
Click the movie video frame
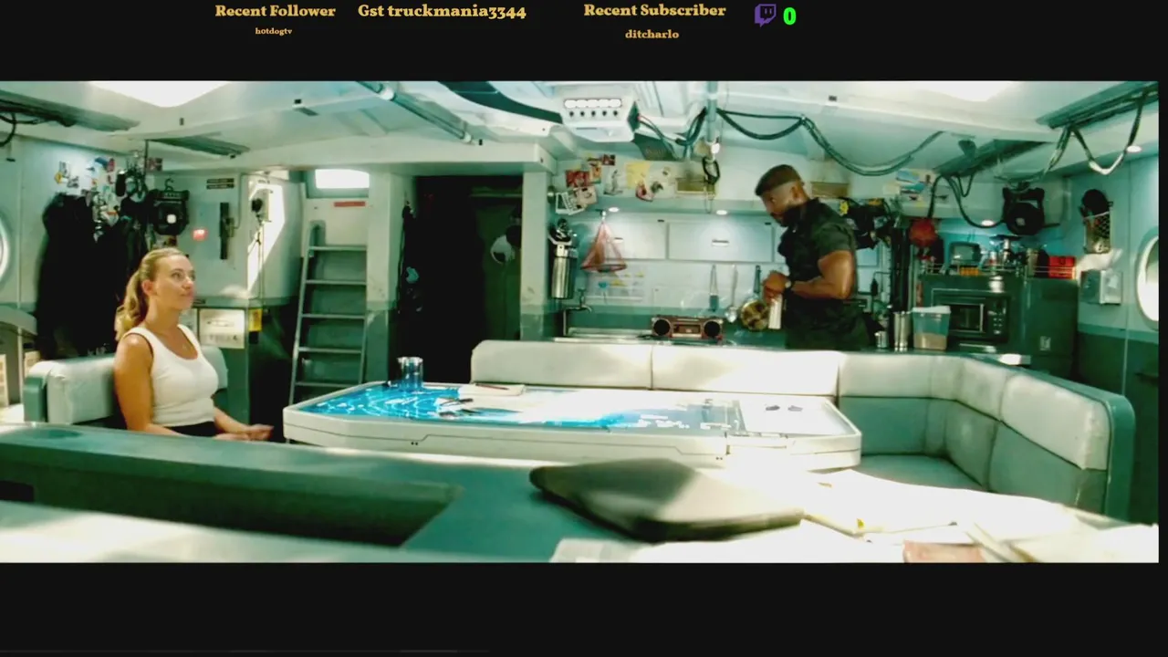579,321
